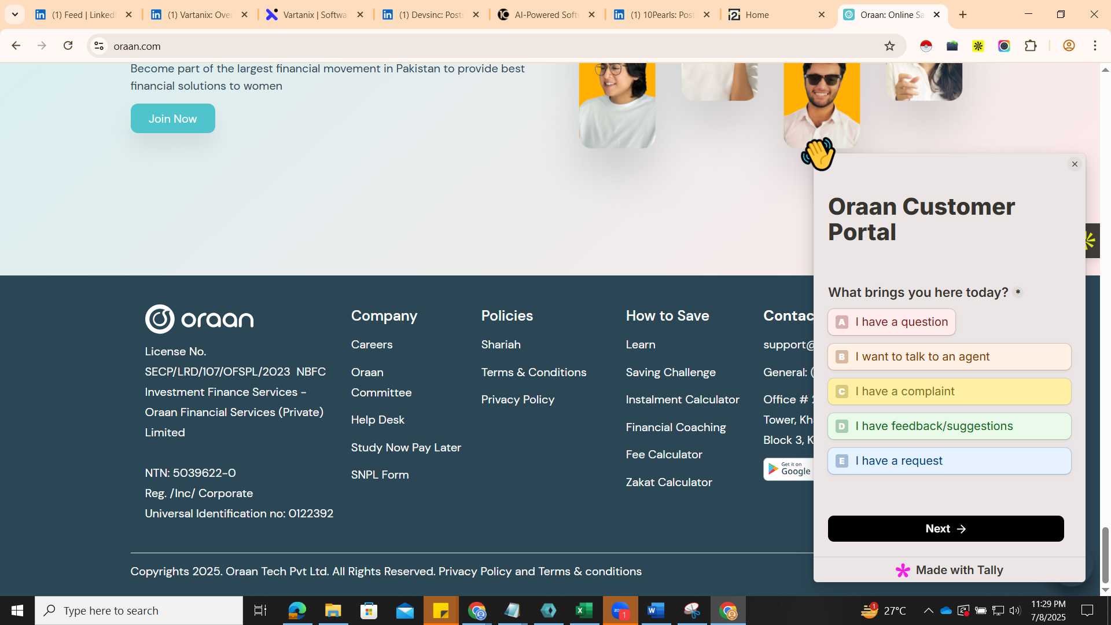The height and width of the screenshot is (625, 1111).
Task: Open Windows Start menu
Action: pos(17,611)
